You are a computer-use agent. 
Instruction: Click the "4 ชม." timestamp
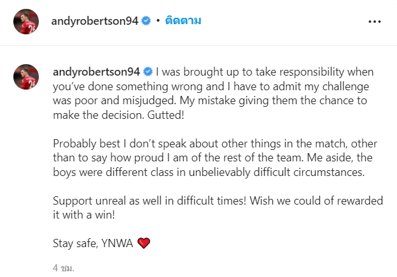coord(64,268)
